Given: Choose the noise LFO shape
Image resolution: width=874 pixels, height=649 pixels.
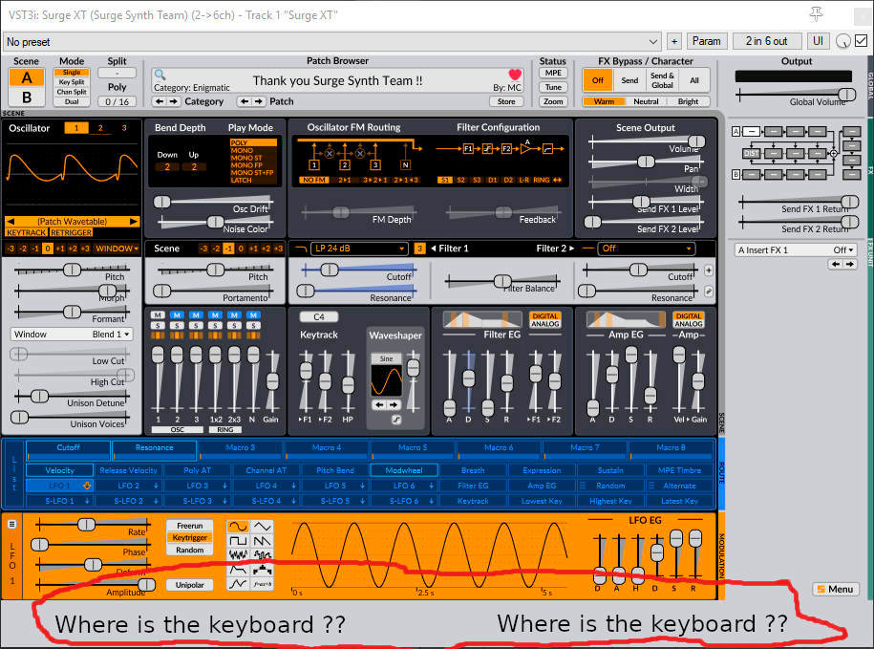Looking at the screenshot, I should click(x=239, y=555).
